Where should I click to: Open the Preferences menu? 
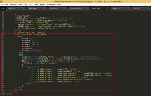[x=51, y=4]
